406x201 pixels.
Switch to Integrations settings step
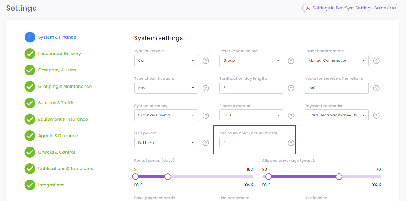tap(51, 185)
